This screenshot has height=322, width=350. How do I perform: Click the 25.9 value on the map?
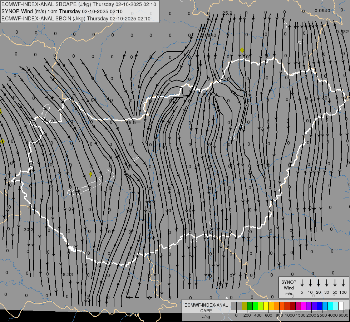227,13
